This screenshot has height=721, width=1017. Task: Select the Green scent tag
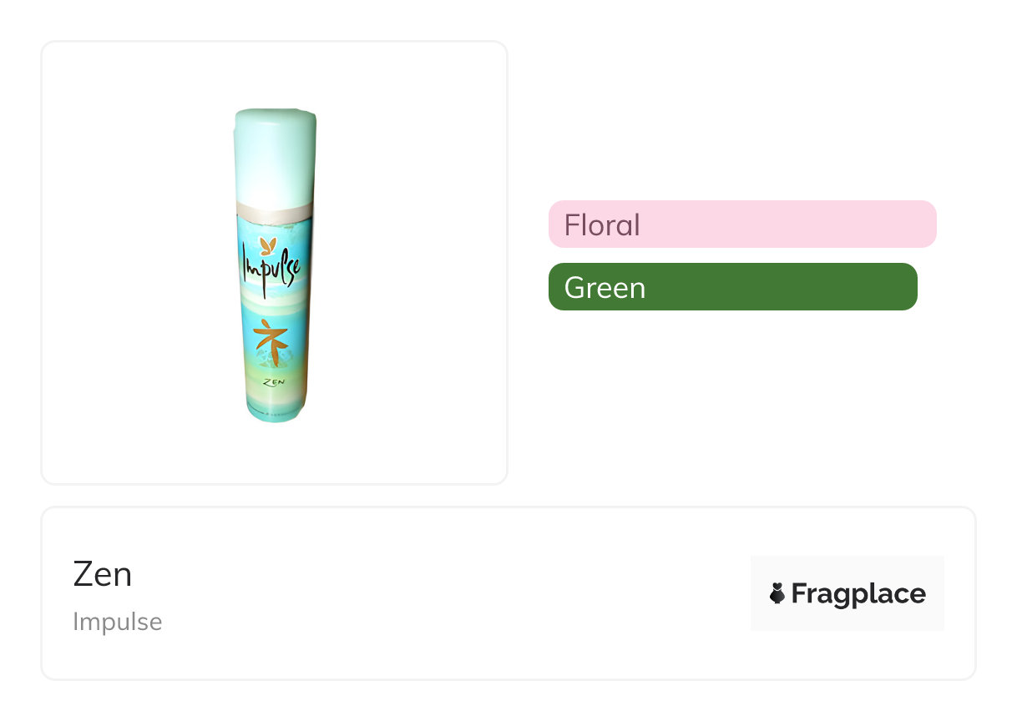605,288
